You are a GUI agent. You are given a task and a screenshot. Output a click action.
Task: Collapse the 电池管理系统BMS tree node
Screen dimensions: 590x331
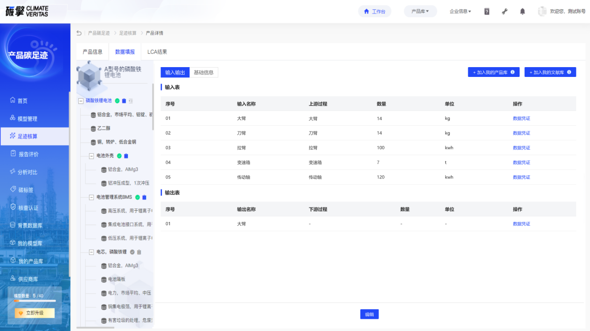[91, 197]
